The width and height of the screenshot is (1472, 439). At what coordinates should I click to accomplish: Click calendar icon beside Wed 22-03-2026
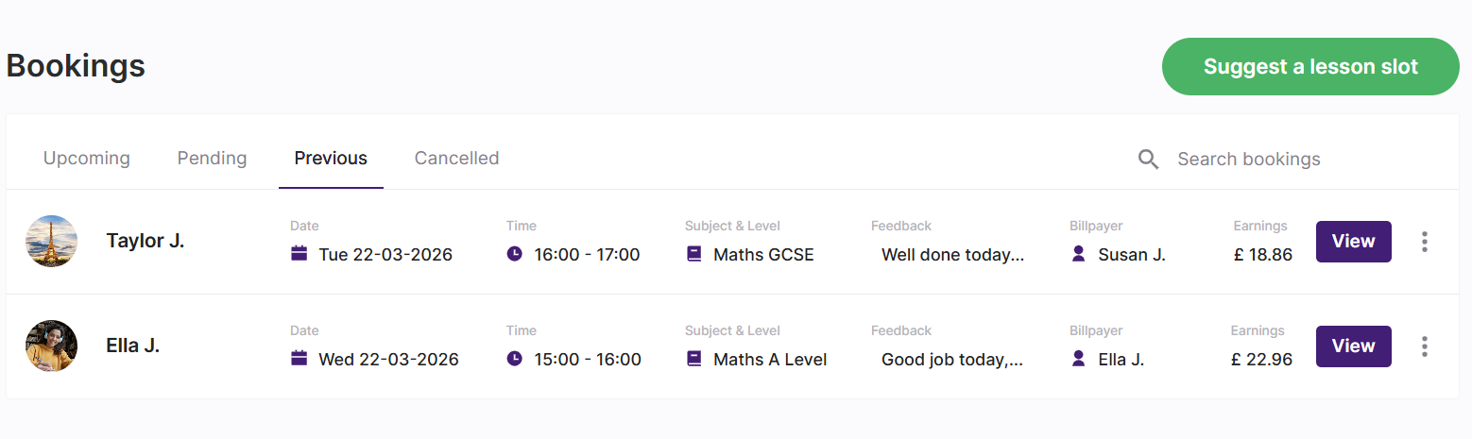click(x=300, y=359)
